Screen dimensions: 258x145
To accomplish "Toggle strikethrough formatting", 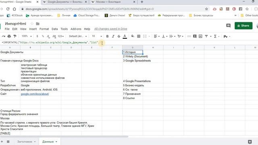I will pos(119,36).
